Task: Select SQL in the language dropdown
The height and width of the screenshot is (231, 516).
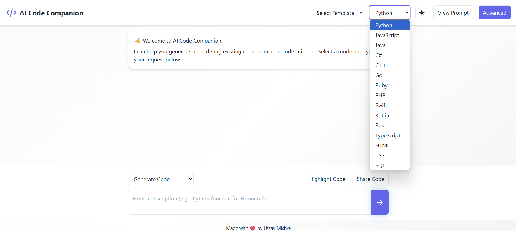Action: coord(390,165)
